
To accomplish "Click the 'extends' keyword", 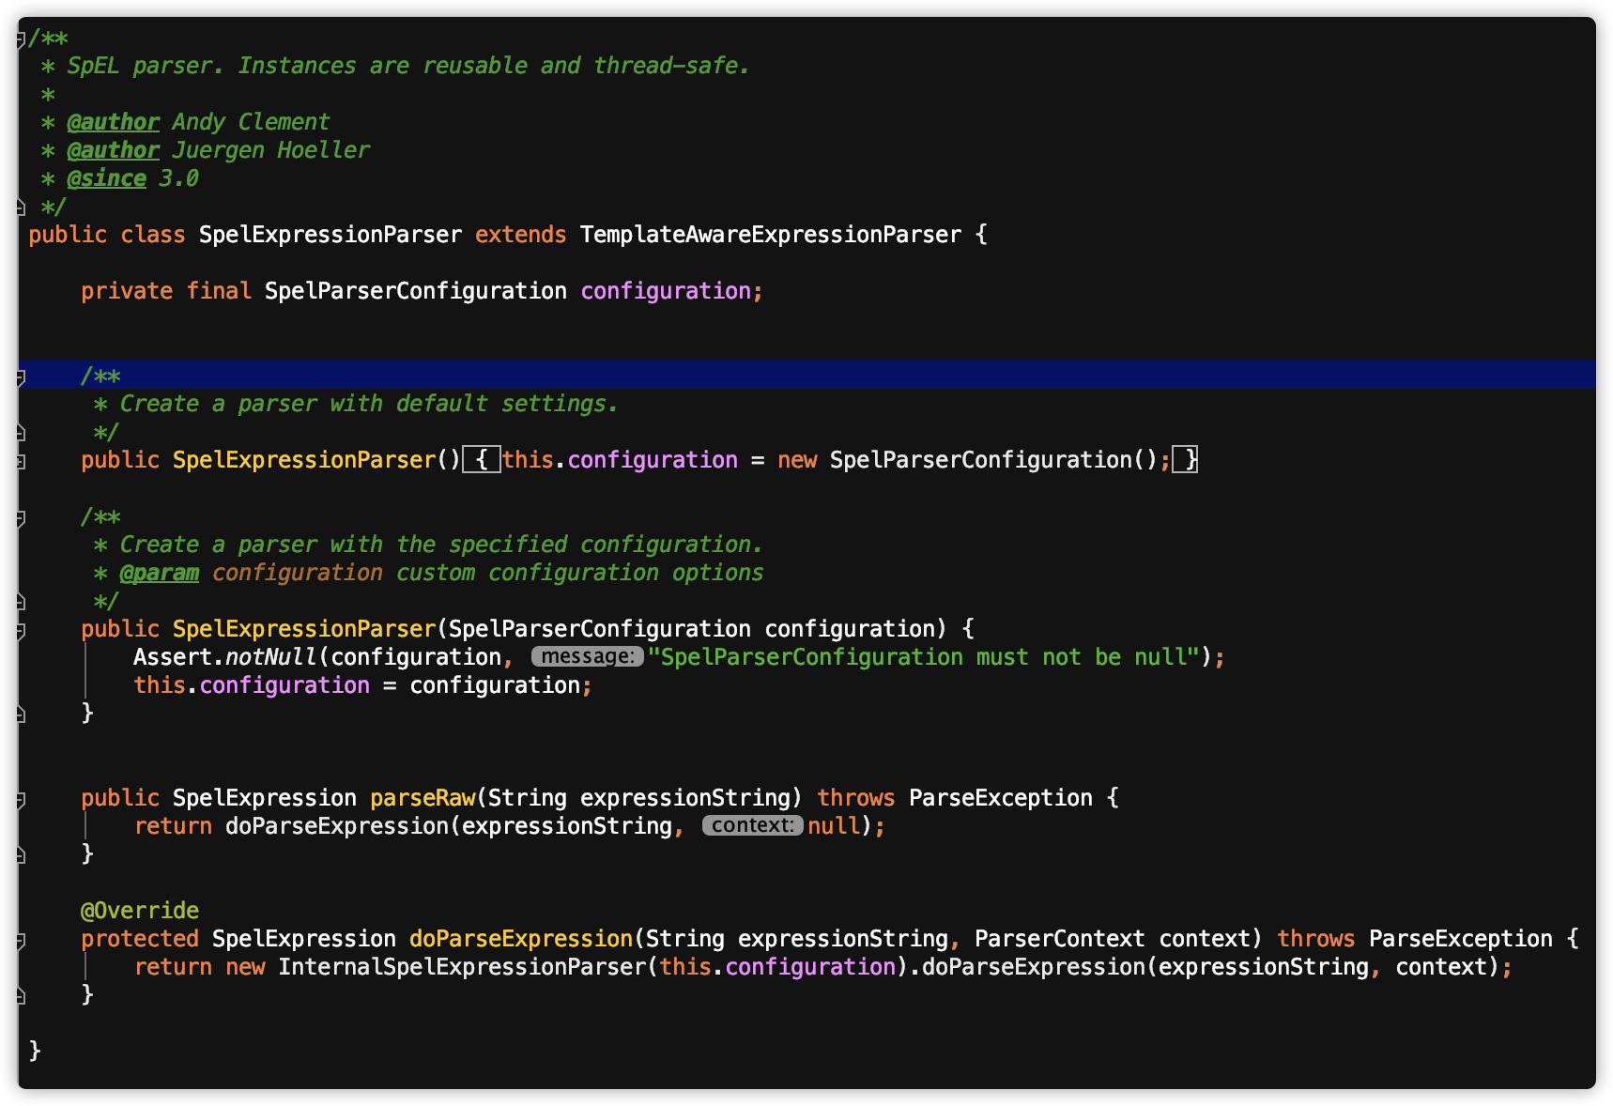I will tap(521, 235).
